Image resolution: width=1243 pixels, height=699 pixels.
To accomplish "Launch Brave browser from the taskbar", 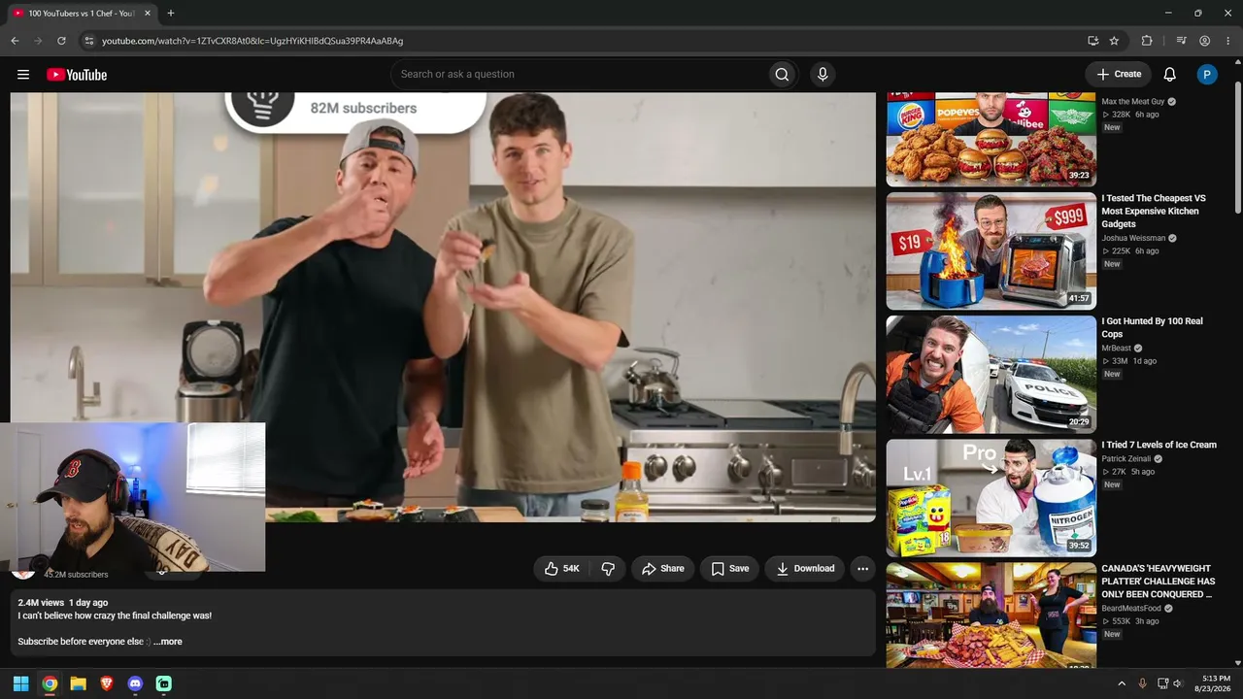I will click(x=107, y=683).
